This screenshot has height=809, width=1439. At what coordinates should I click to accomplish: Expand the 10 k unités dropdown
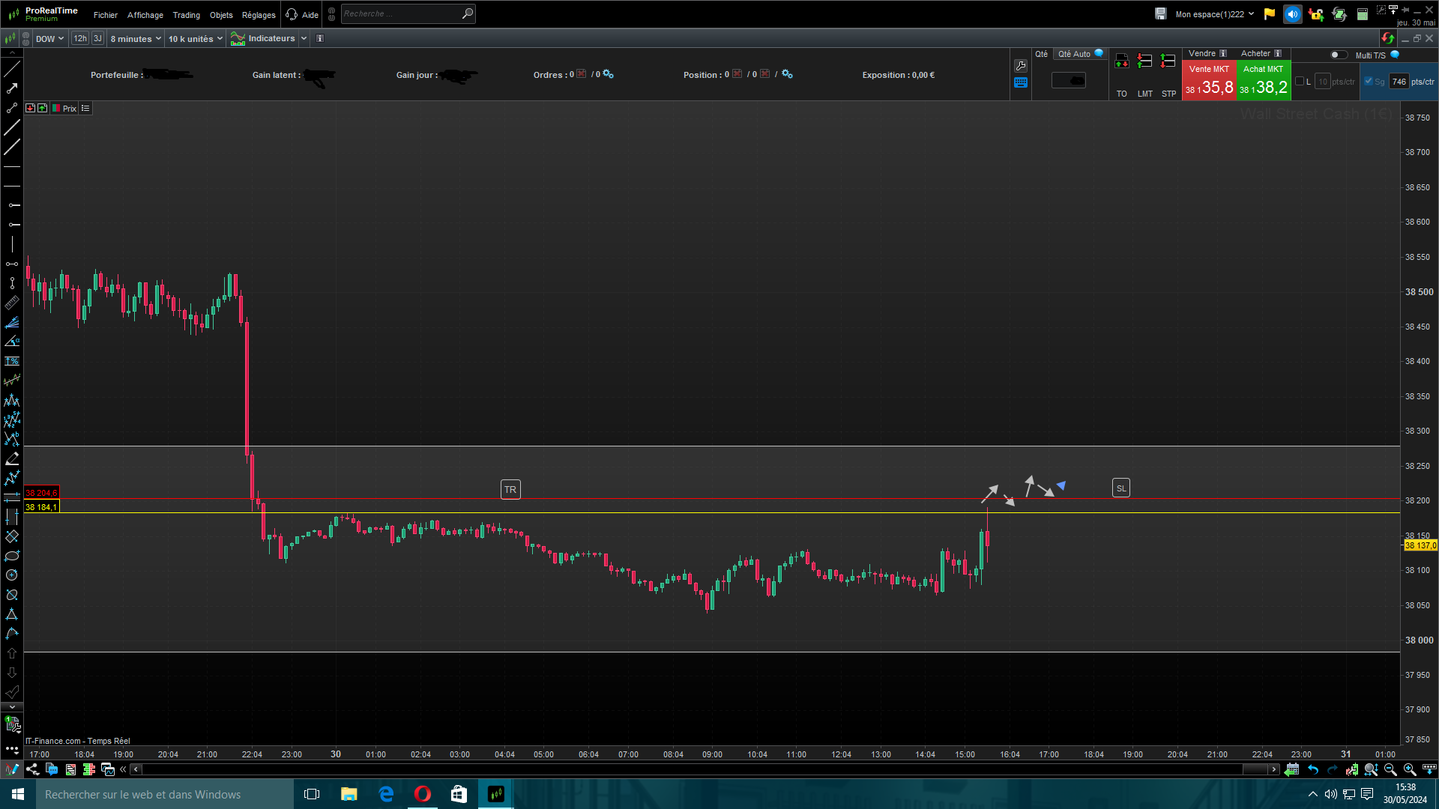click(195, 39)
